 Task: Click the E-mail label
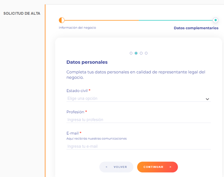coord(73,133)
